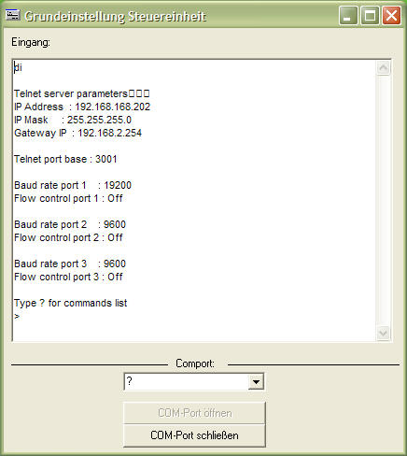Maximize the Grundeinstellung Steuereinheit window

pos(370,16)
